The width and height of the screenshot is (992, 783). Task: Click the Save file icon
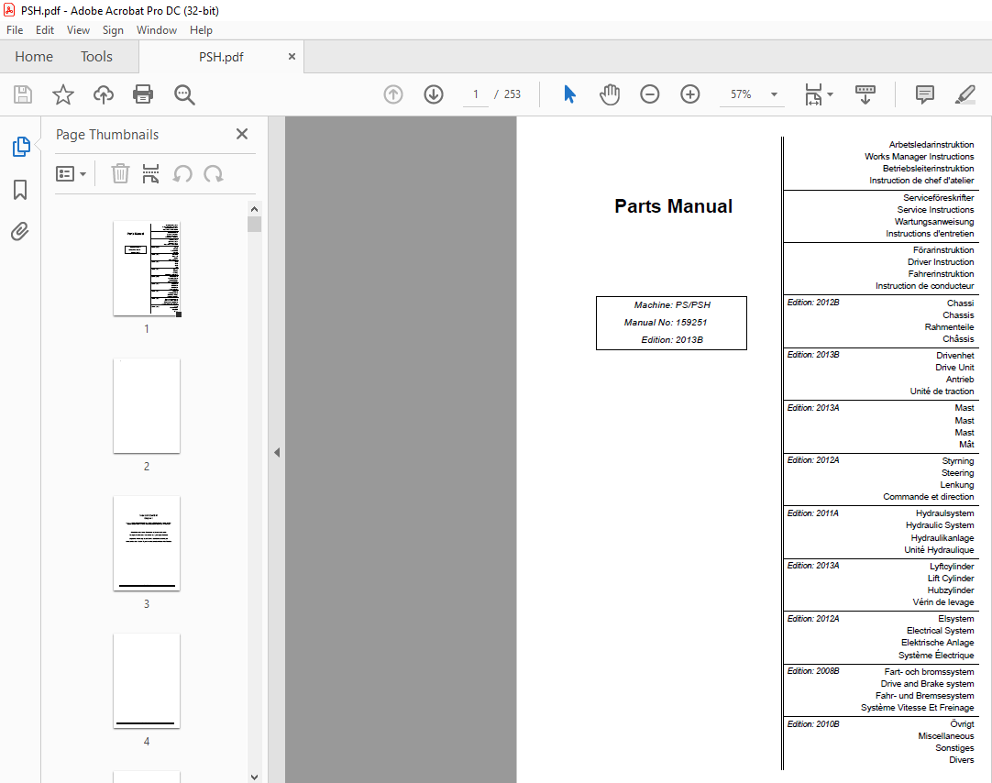(x=23, y=94)
